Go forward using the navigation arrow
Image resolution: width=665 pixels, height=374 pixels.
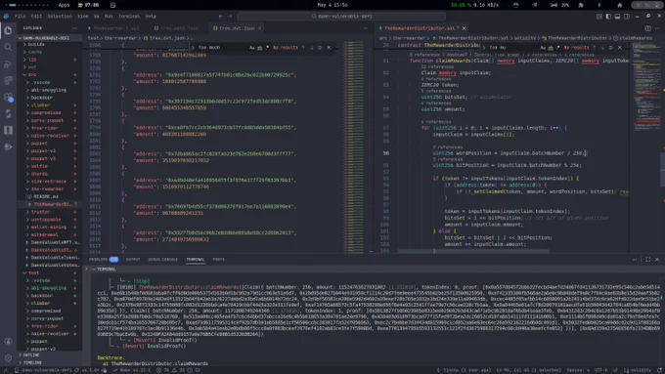[x=230, y=16]
